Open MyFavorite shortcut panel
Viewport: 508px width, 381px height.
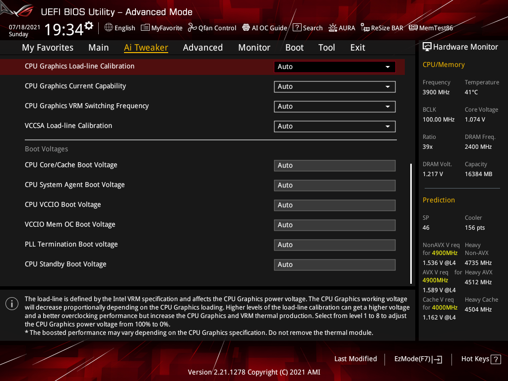click(x=162, y=28)
